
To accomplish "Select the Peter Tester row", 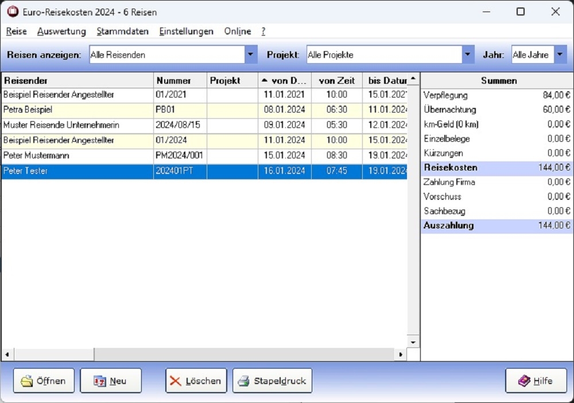I will pos(204,171).
